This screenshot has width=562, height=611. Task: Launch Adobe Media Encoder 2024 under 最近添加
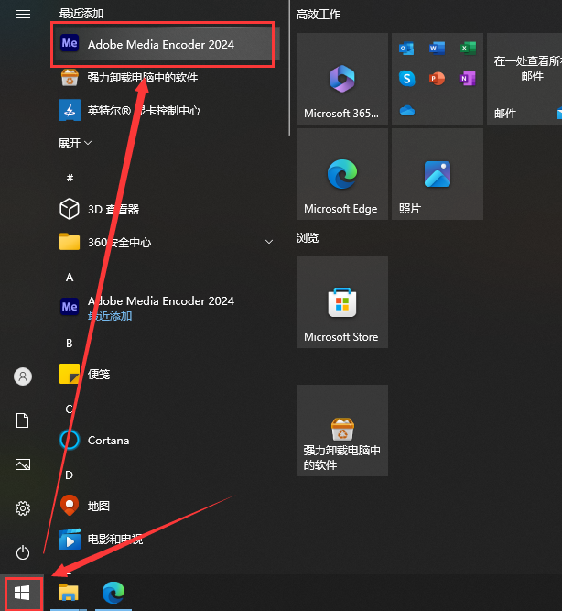163,44
